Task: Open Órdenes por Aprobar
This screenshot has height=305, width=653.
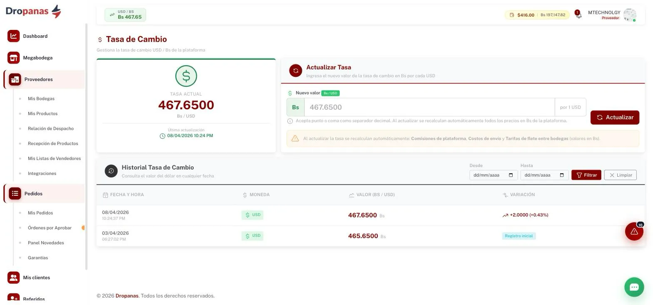Action: [50, 228]
